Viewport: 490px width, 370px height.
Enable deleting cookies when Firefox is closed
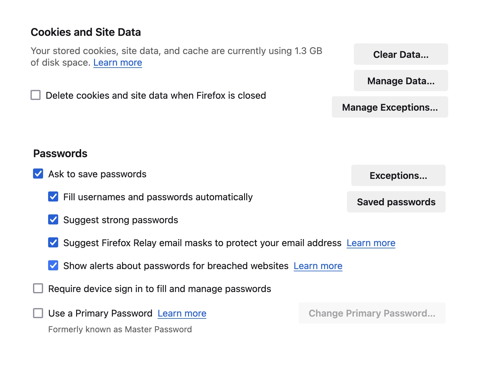[x=36, y=95]
